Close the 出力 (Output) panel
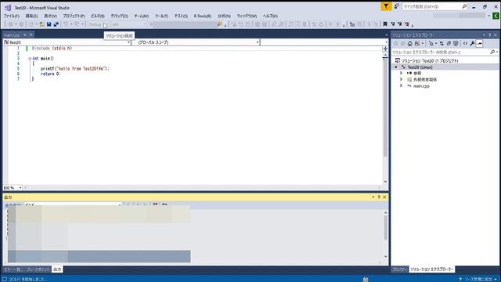Image resolution: width=501 pixels, height=282 pixels. tap(384, 197)
